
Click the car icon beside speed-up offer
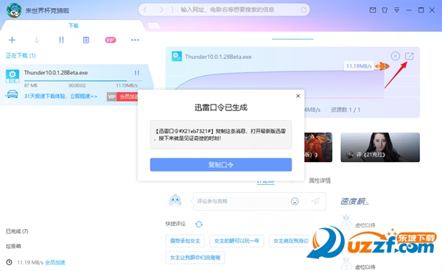pos(12,94)
